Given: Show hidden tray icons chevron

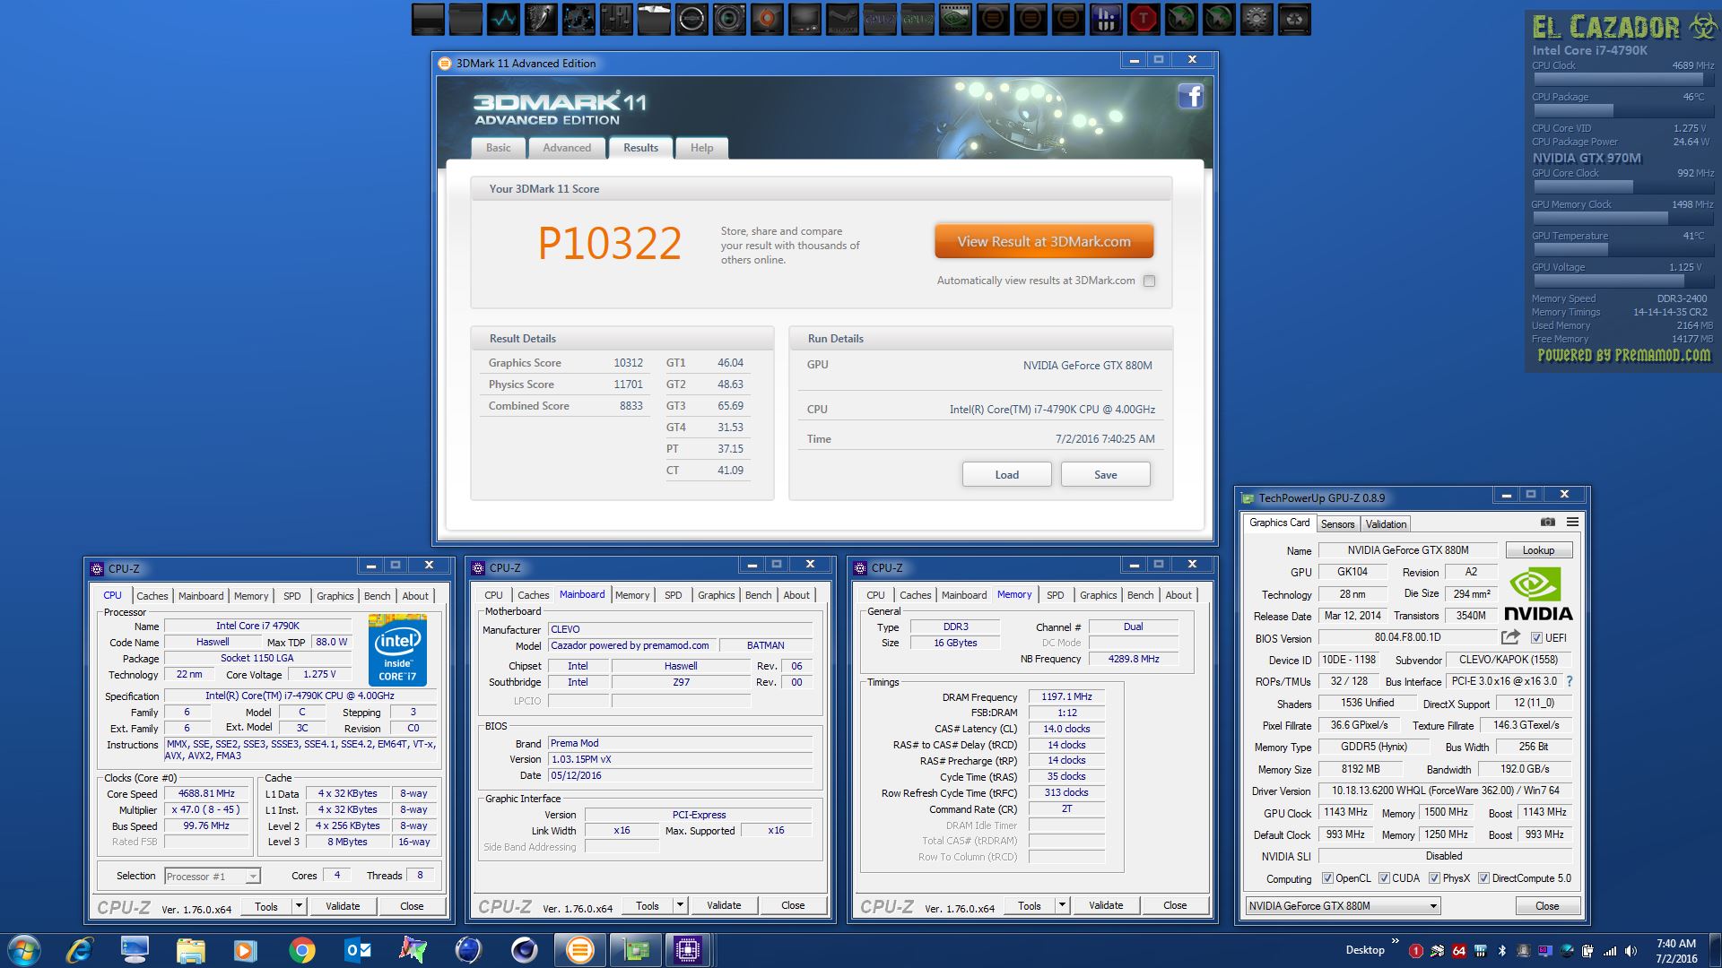Looking at the screenshot, I should click(x=1395, y=941).
